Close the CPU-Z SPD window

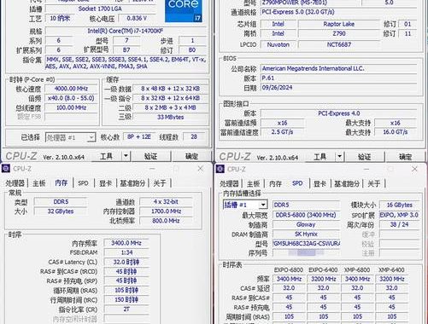(x=414, y=169)
